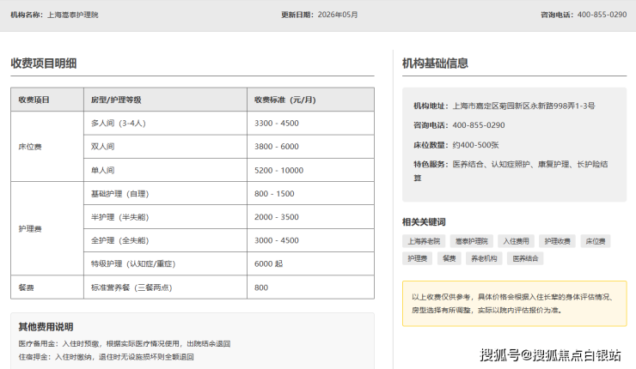This screenshot has height=369, width=636.
Task: Click the 6000 起 price cell
Action: tap(311, 263)
